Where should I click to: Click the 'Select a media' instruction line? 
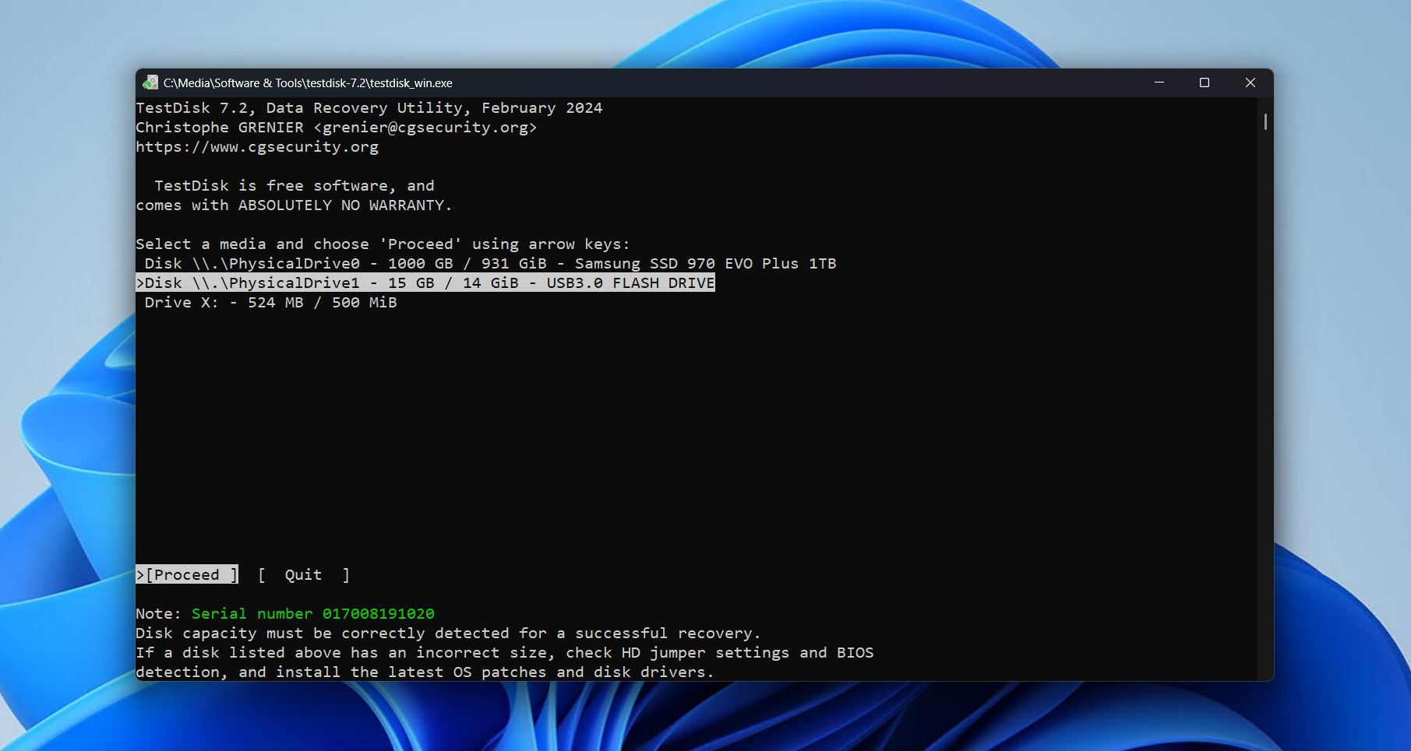(383, 244)
